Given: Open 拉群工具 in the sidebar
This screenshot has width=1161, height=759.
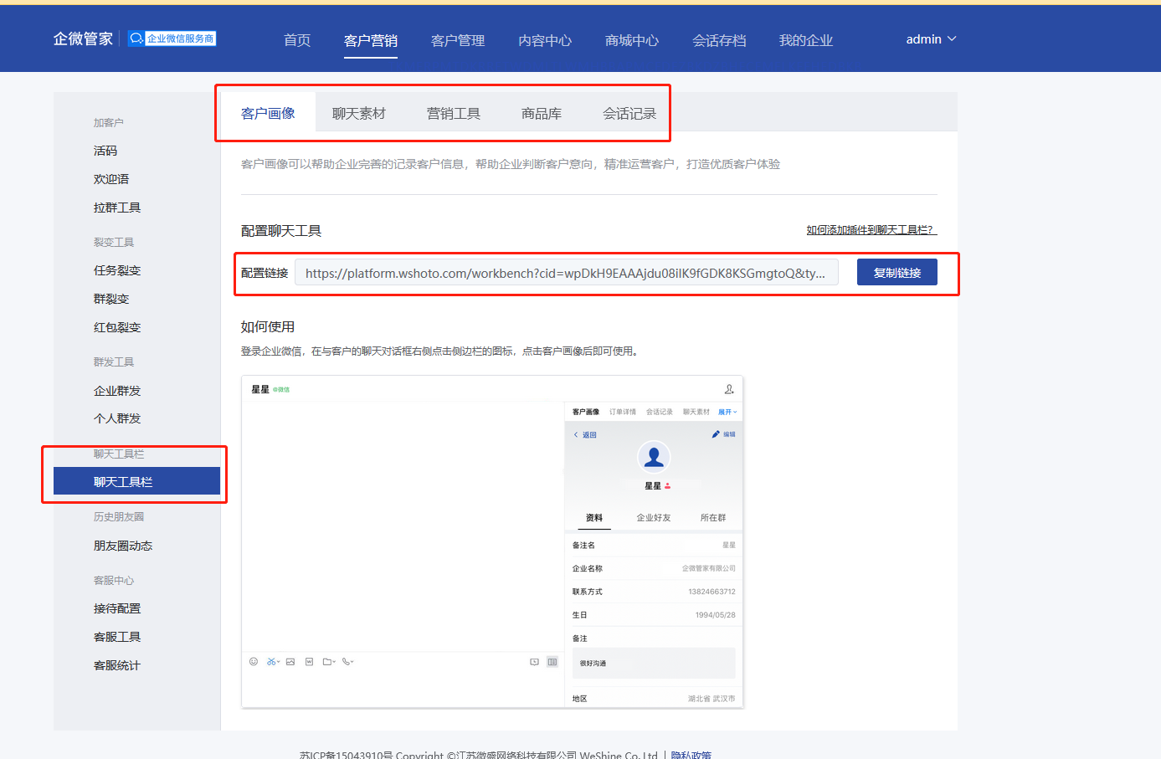Looking at the screenshot, I should (x=117, y=208).
